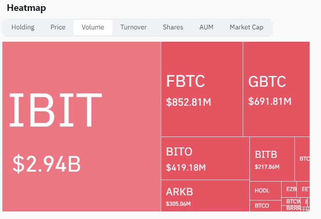
Task: Switch to the Shares view
Action: pyautogui.click(x=173, y=27)
